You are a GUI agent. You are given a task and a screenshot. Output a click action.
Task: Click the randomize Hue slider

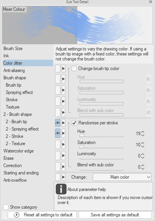tap(102, 136)
